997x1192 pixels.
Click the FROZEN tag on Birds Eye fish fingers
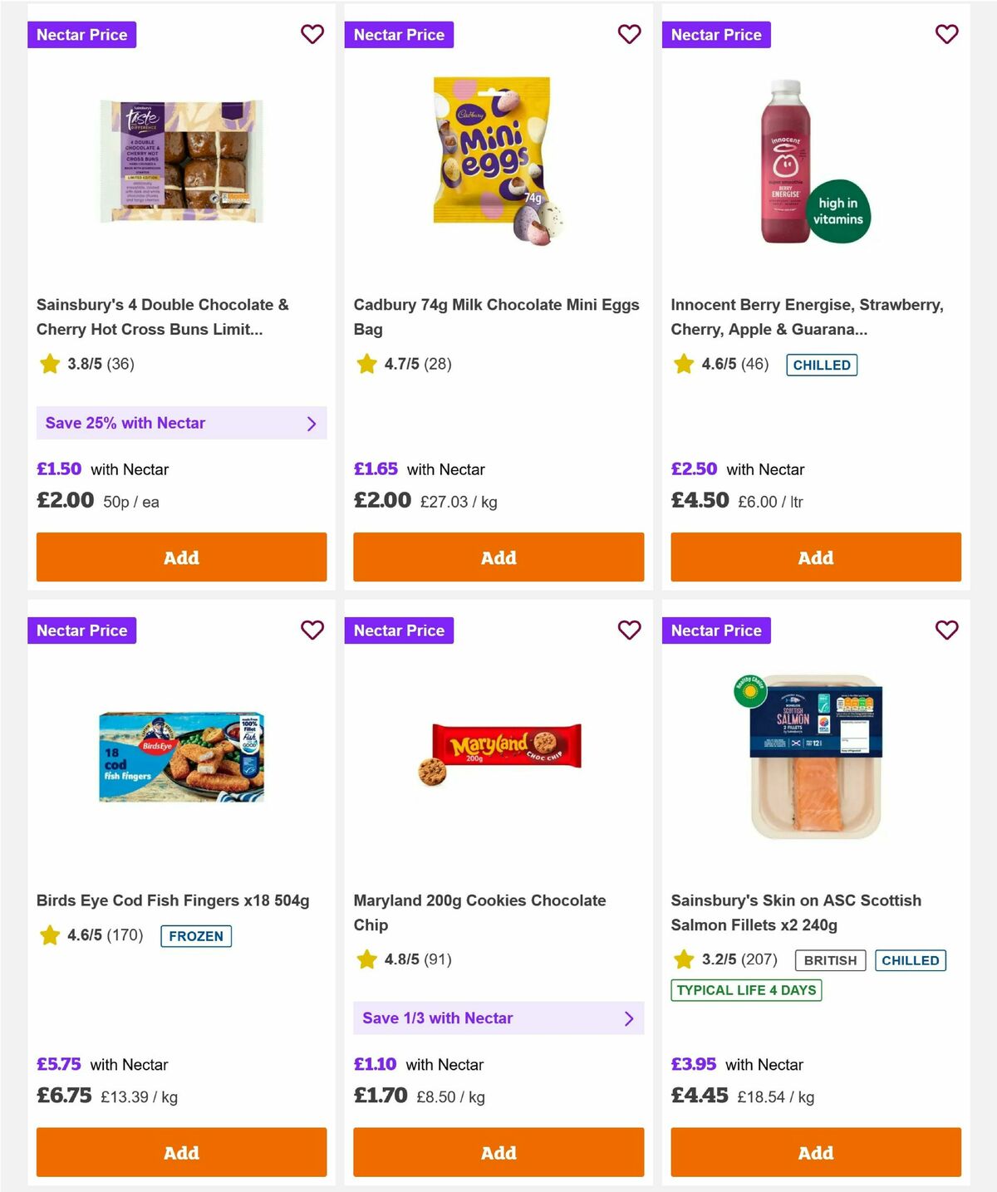[195, 936]
